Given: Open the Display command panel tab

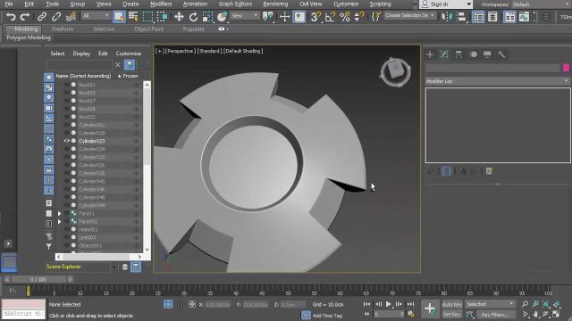Looking at the screenshot, I should click(x=487, y=54).
